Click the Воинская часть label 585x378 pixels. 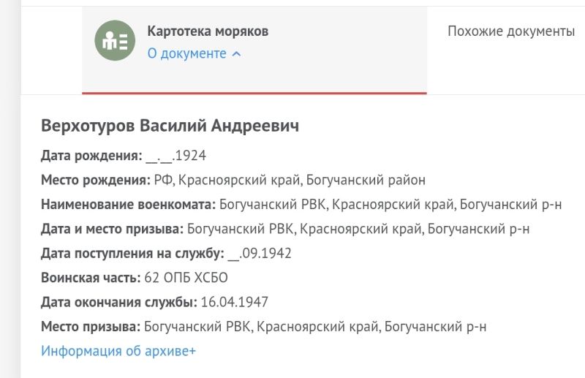pos(91,278)
